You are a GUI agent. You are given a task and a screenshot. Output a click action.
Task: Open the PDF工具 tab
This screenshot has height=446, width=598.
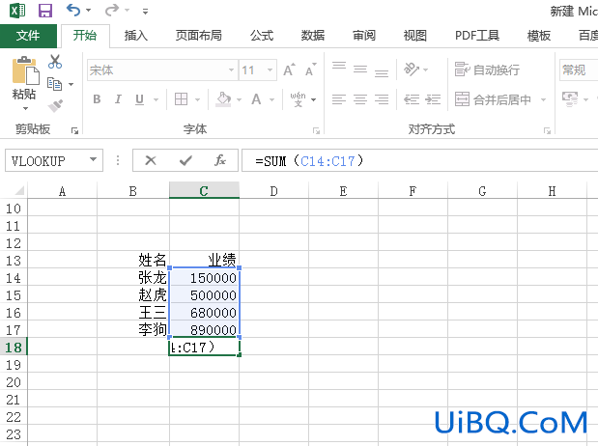(x=477, y=36)
